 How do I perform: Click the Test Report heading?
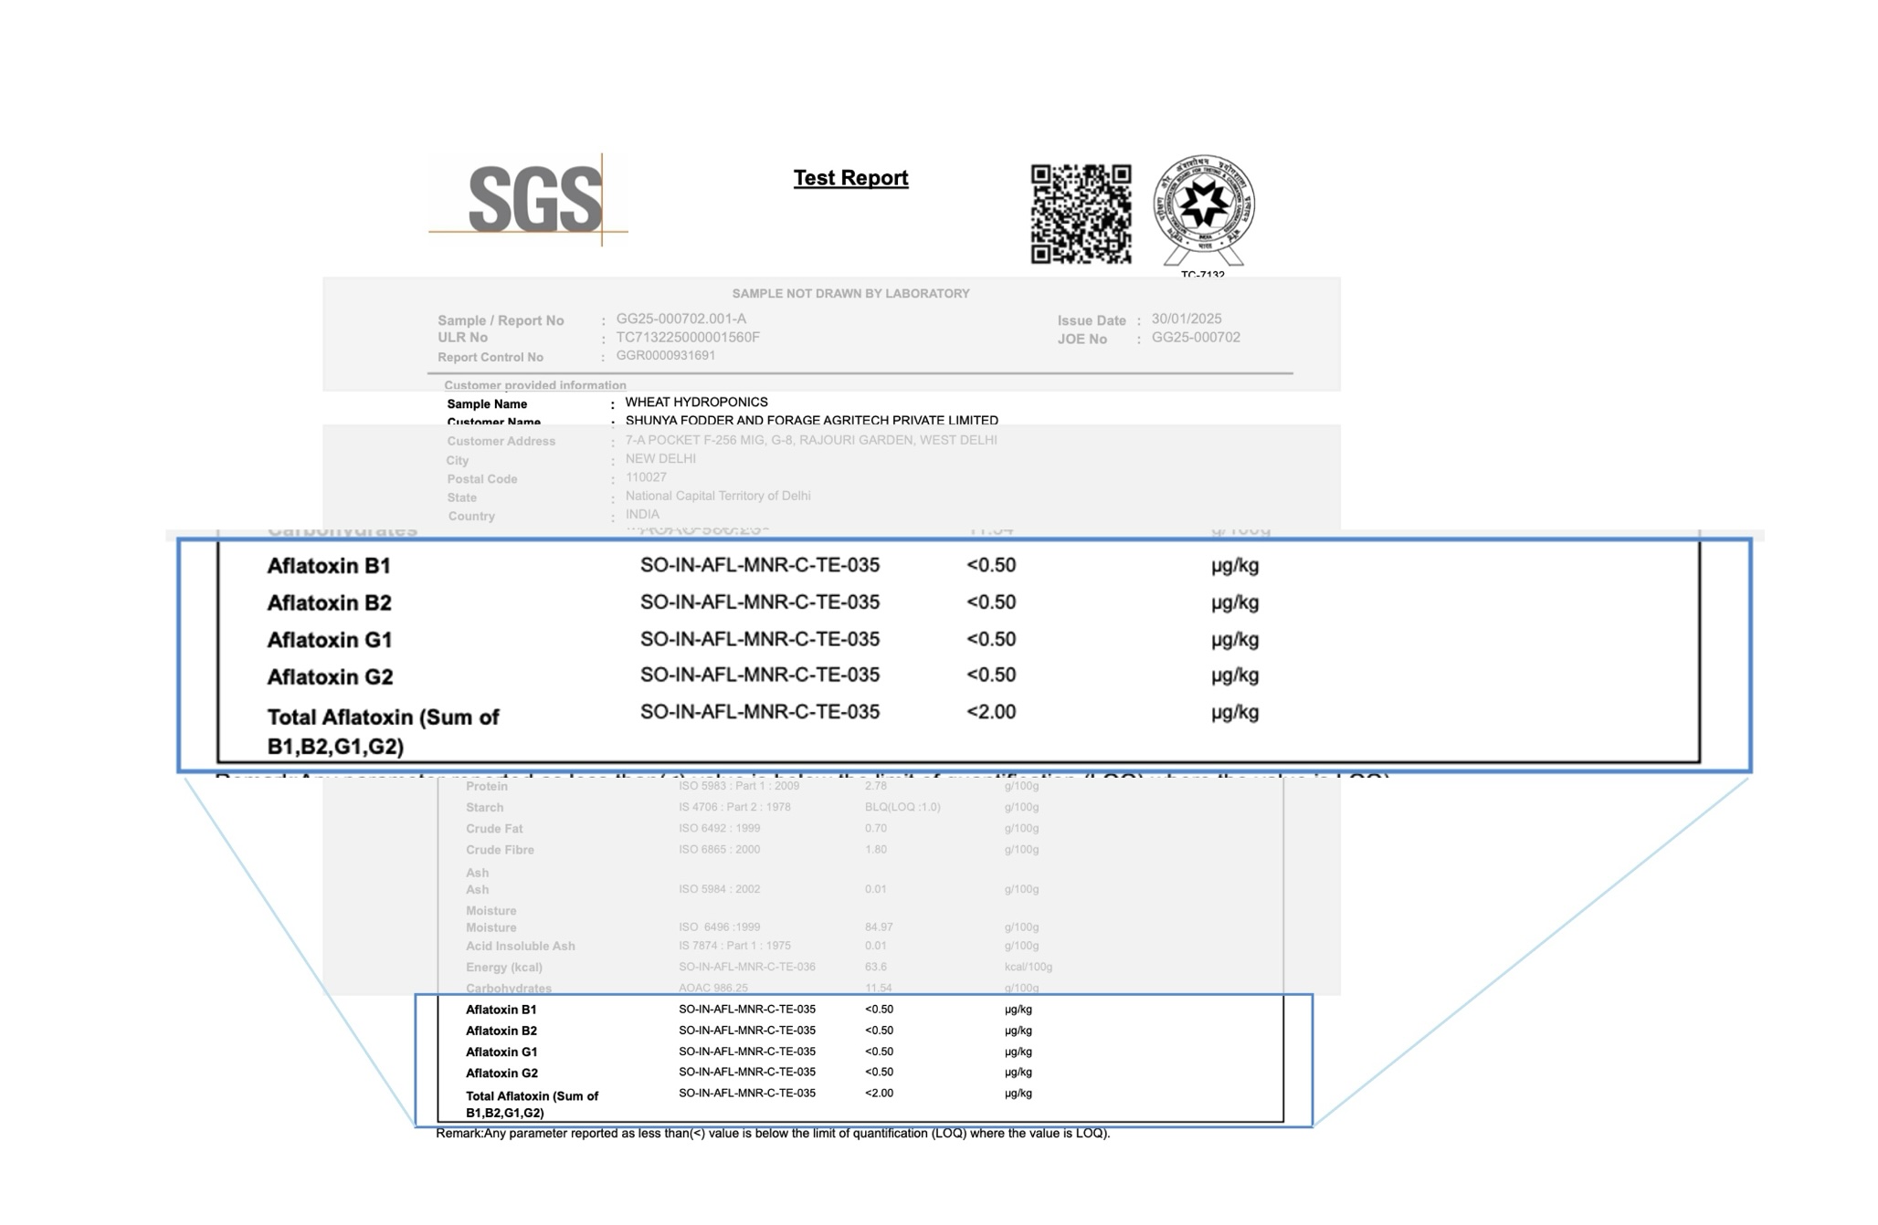click(x=850, y=178)
